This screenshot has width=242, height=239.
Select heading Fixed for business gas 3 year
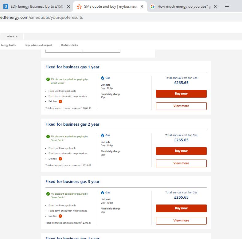click(x=72, y=182)
